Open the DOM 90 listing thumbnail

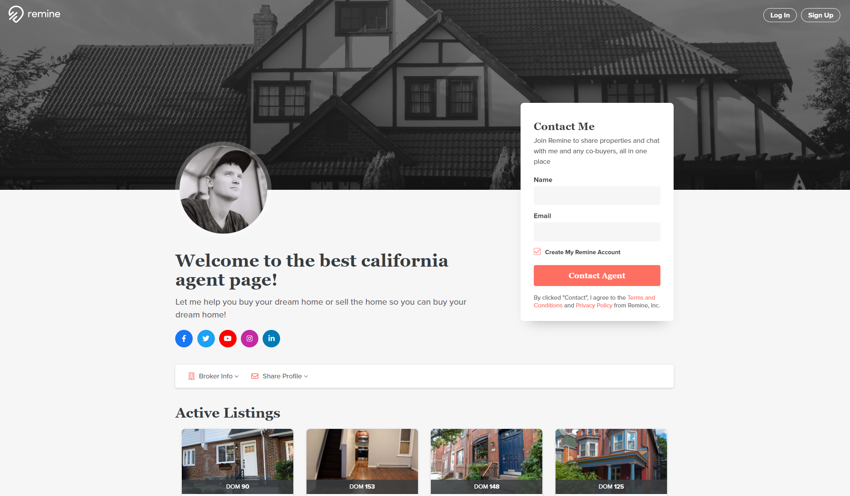[237, 461]
